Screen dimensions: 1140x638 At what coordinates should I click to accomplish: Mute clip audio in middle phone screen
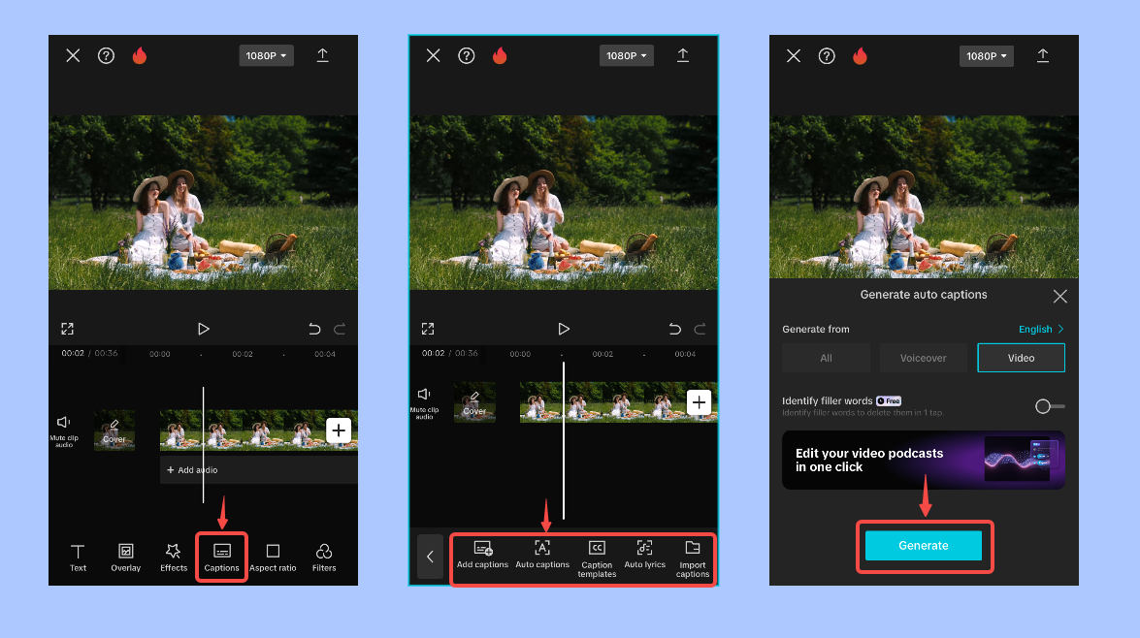(425, 403)
